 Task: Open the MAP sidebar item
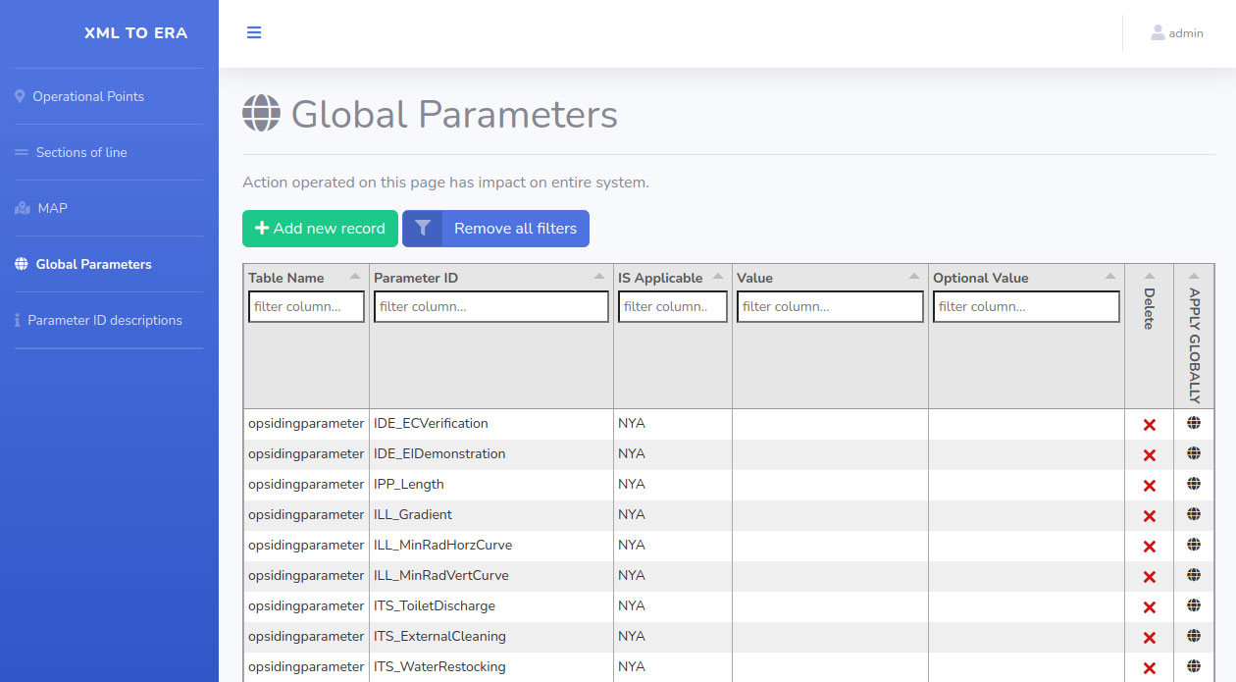52,208
